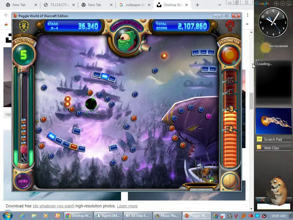Switch to the wallpaper Google search tab
Image resolution: width=293 pixels, height=220 pixels.
point(134,5)
